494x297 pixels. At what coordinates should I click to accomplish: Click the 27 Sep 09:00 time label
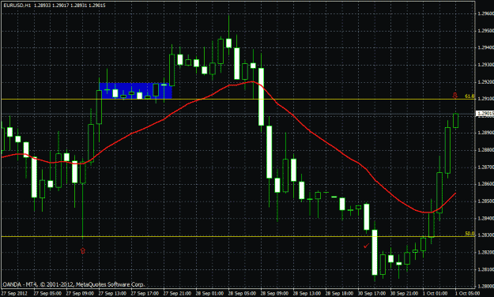[x=79, y=293]
